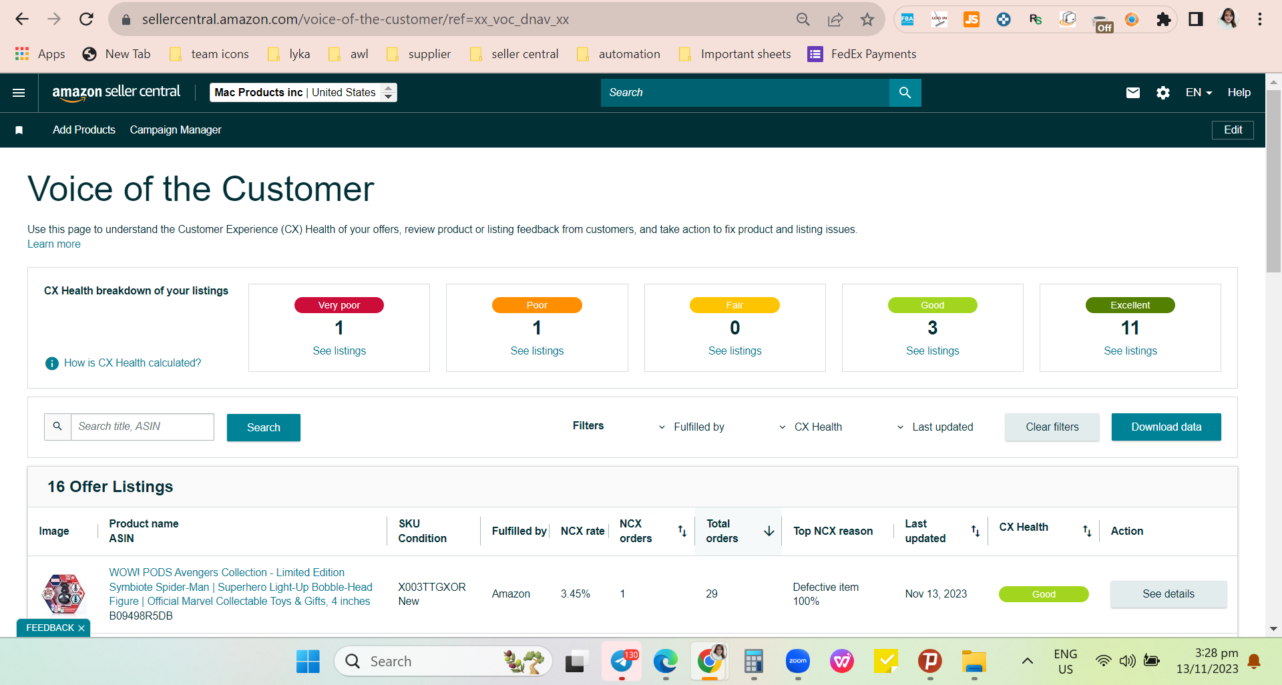
Task: Open the FedEx Payments bookmark
Action: [862, 54]
